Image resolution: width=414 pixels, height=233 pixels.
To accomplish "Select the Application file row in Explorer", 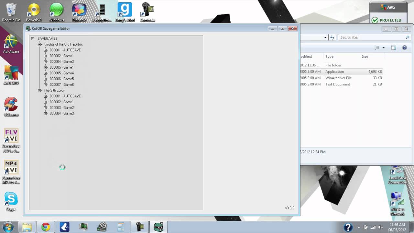I will (x=342, y=72).
